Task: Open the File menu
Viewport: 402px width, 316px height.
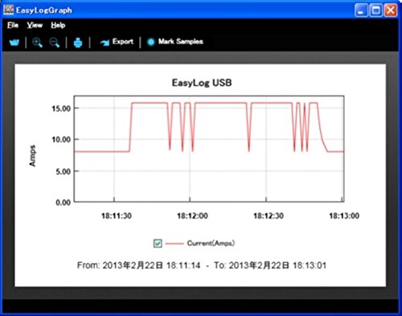Action: 13,25
